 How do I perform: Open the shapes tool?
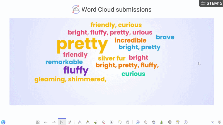(x=104, y=122)
